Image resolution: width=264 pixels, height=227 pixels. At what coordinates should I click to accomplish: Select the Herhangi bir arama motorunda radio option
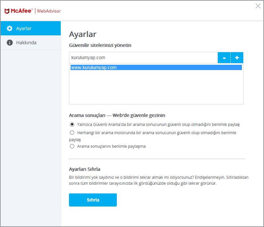72,132
